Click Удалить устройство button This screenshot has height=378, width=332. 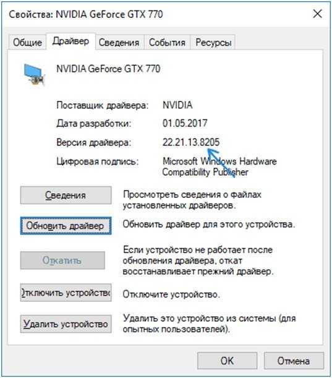(x=66, y=324)
